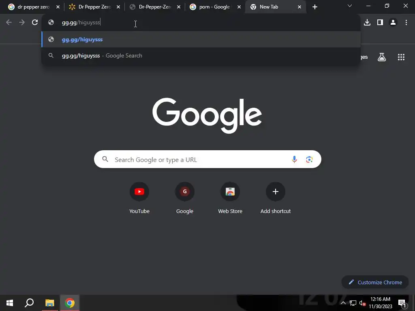Open the Web Store shortcut

coord(230,198)
